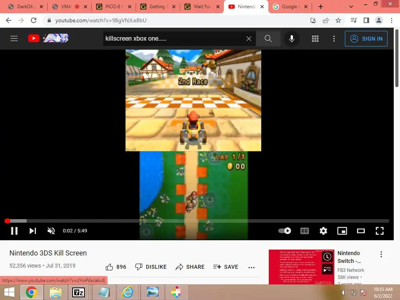Viewport: 400px width, 300px height.
Task: Switch to theater mode
Action: (361, 231)
